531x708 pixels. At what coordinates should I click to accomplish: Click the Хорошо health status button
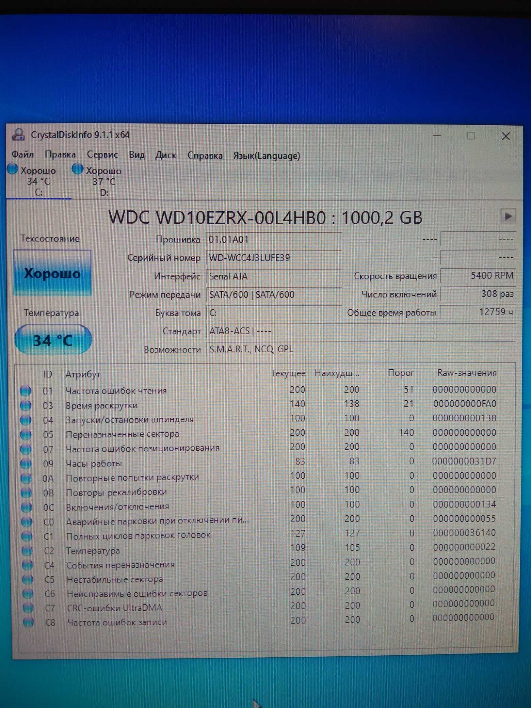(52, 273)
